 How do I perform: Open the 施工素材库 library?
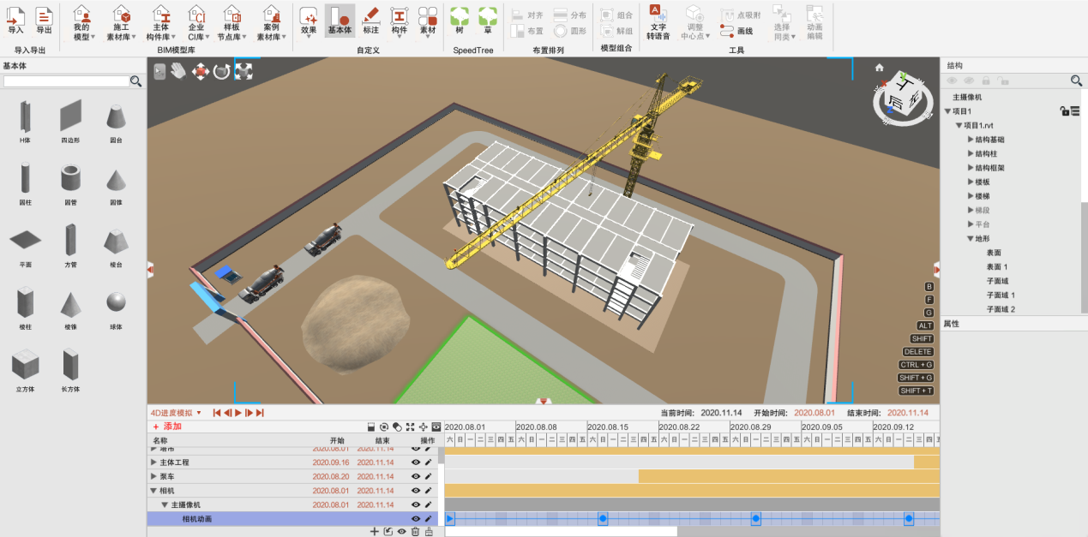pyautogui.click(x=121, y=21)
